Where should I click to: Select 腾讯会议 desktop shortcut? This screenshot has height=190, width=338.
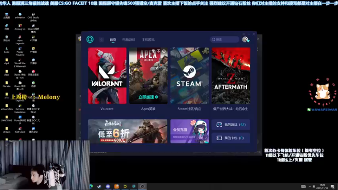coord(33,130)
